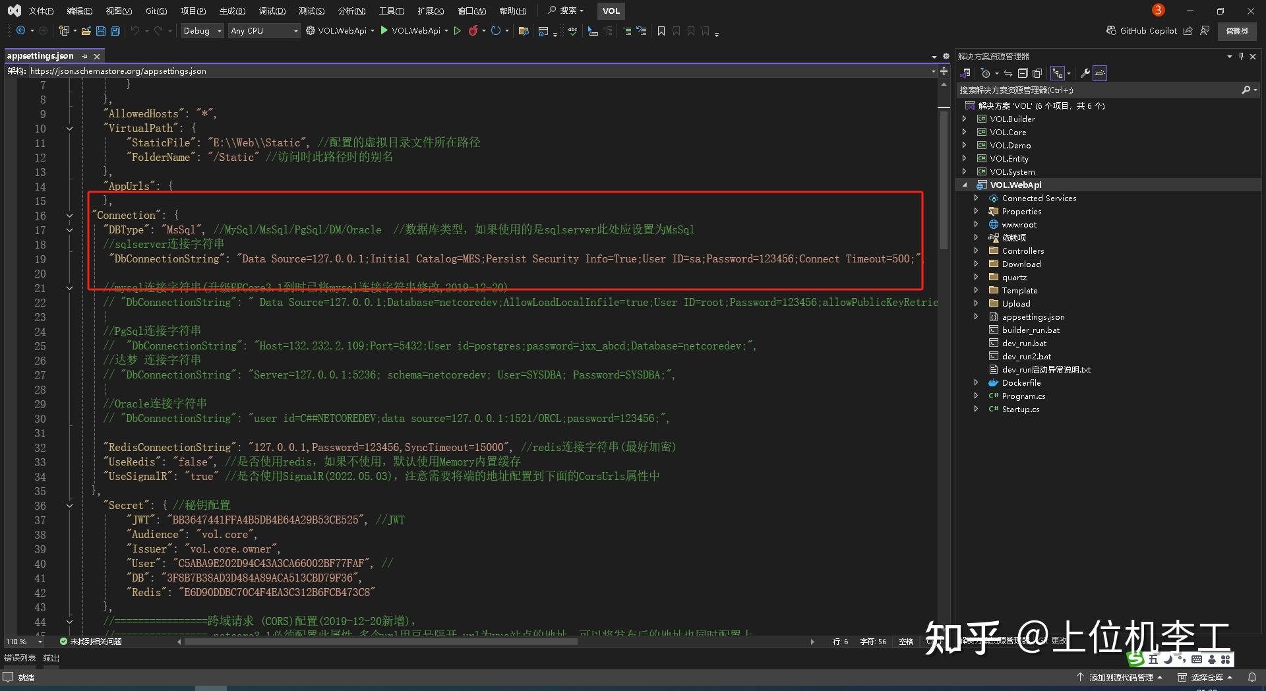The image size is (1266, 691).
Task: Expand the VOL.Core project node
Action: (965, 132)
